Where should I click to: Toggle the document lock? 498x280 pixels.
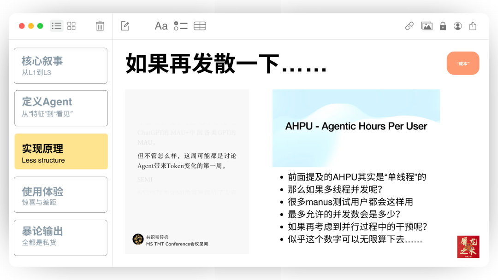(442, 26)
